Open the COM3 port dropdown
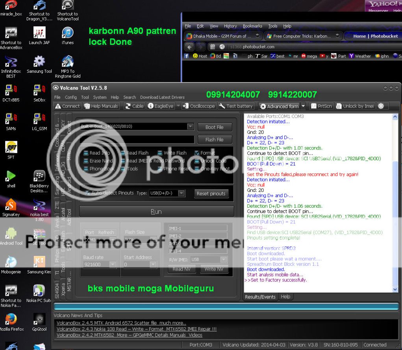This screenshot has width=402, height=350. [x=112, y=240]
